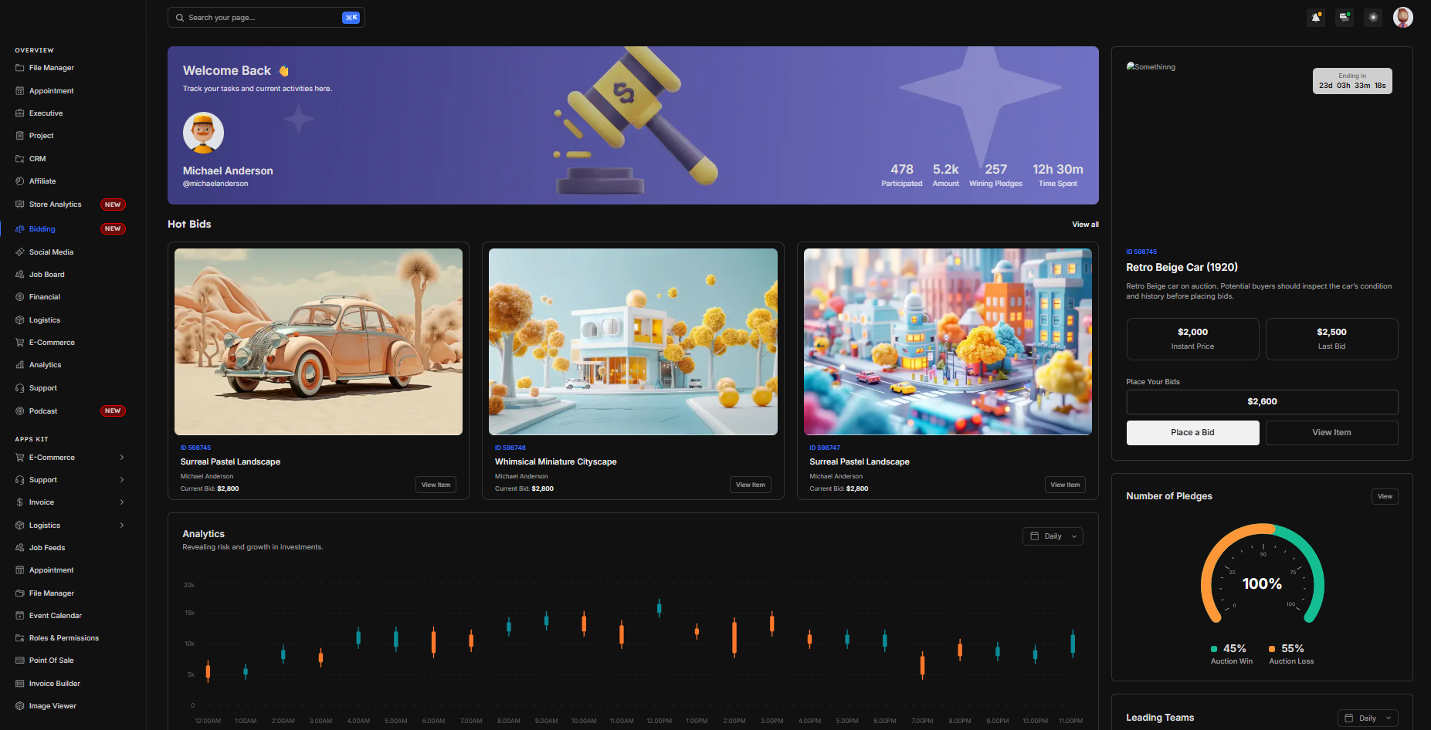Open the user profile avatar menu

(x=1402, y=18)
